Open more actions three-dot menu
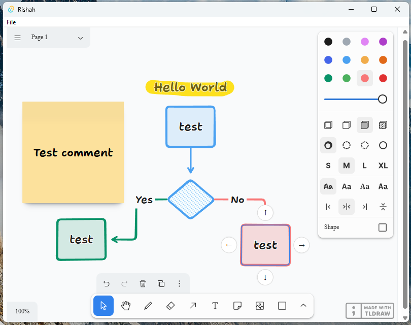Viewport: 411px width, 325px height. tap(179, 283)
